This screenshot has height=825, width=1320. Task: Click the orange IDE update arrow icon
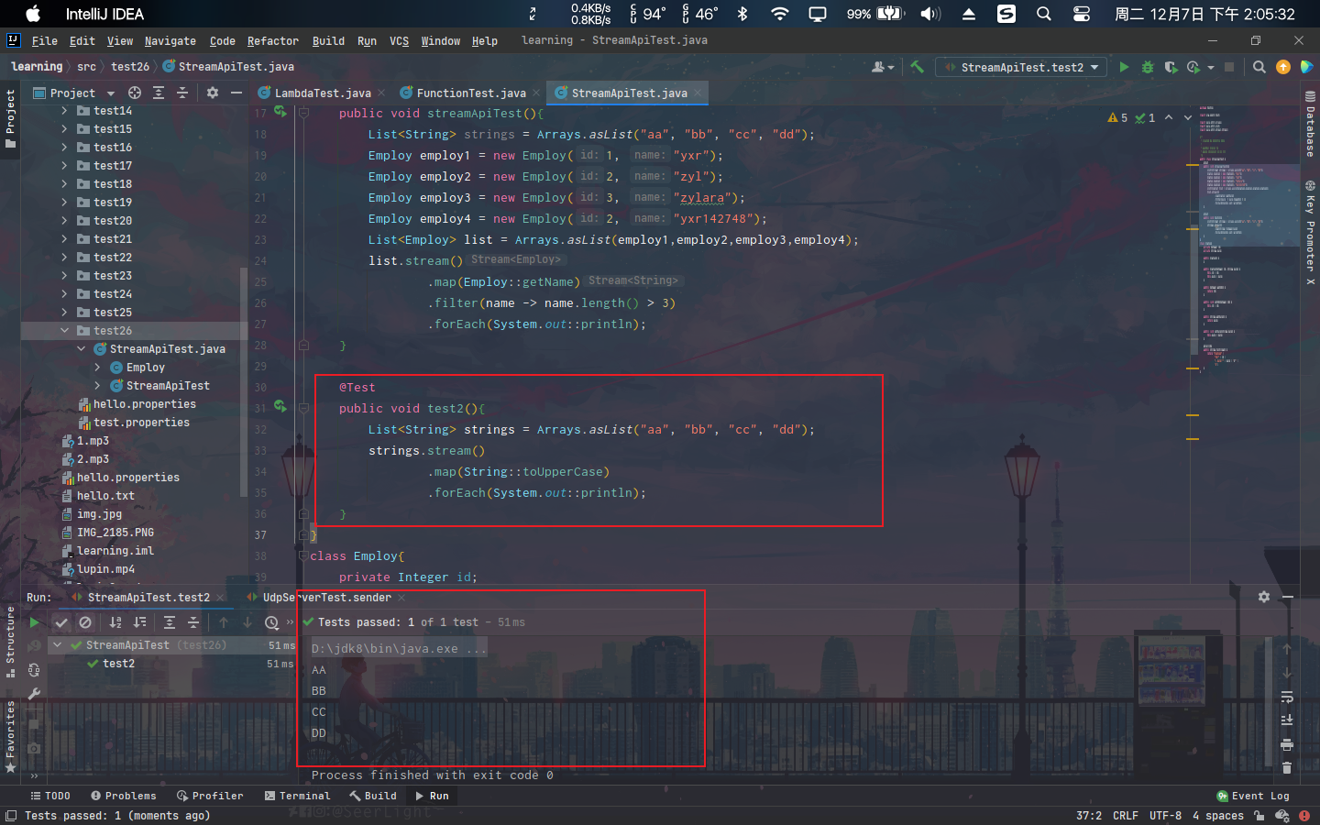click(1283, 67)
